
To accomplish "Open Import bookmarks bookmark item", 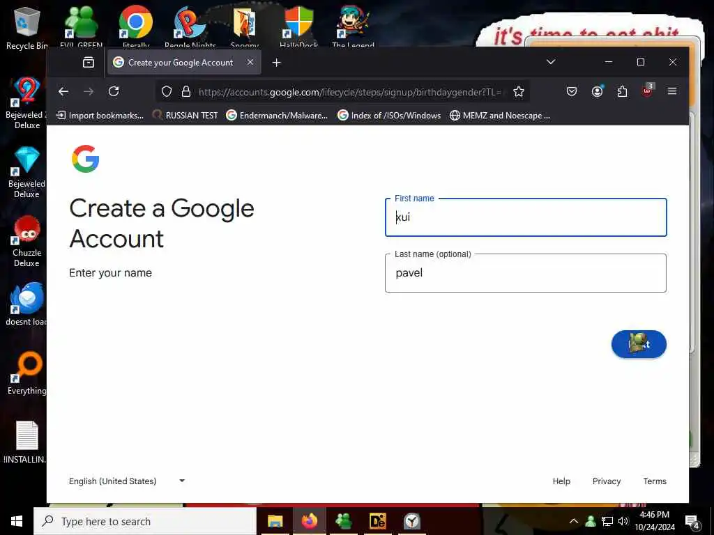I will [100, 116].
